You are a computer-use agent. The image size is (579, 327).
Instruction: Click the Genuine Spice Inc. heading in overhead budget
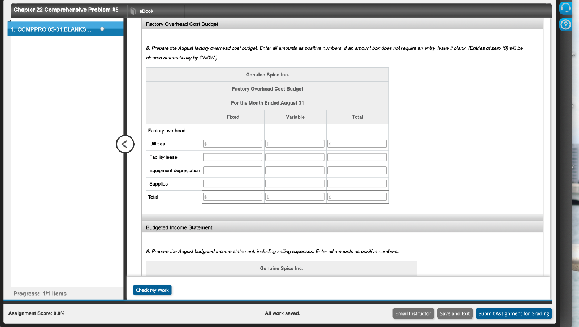click(267, 75)
